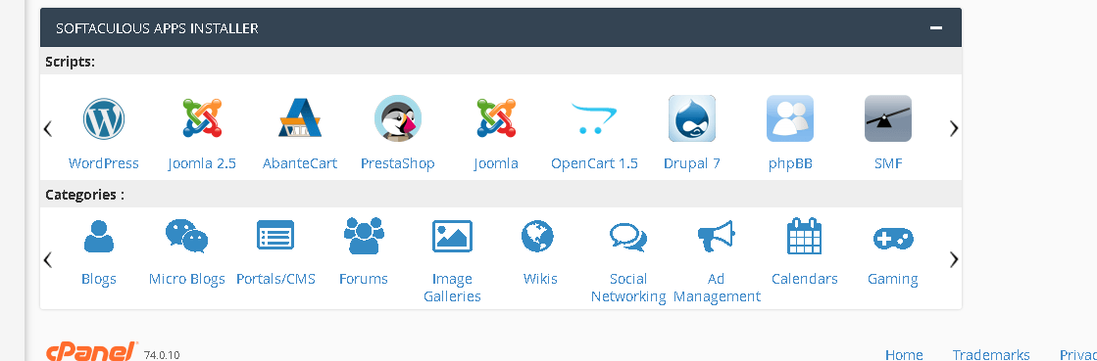Click the phpBB text link
The height and width of the screenshot is (361, 1097).
pyautogui.click(x=790, y=163)
